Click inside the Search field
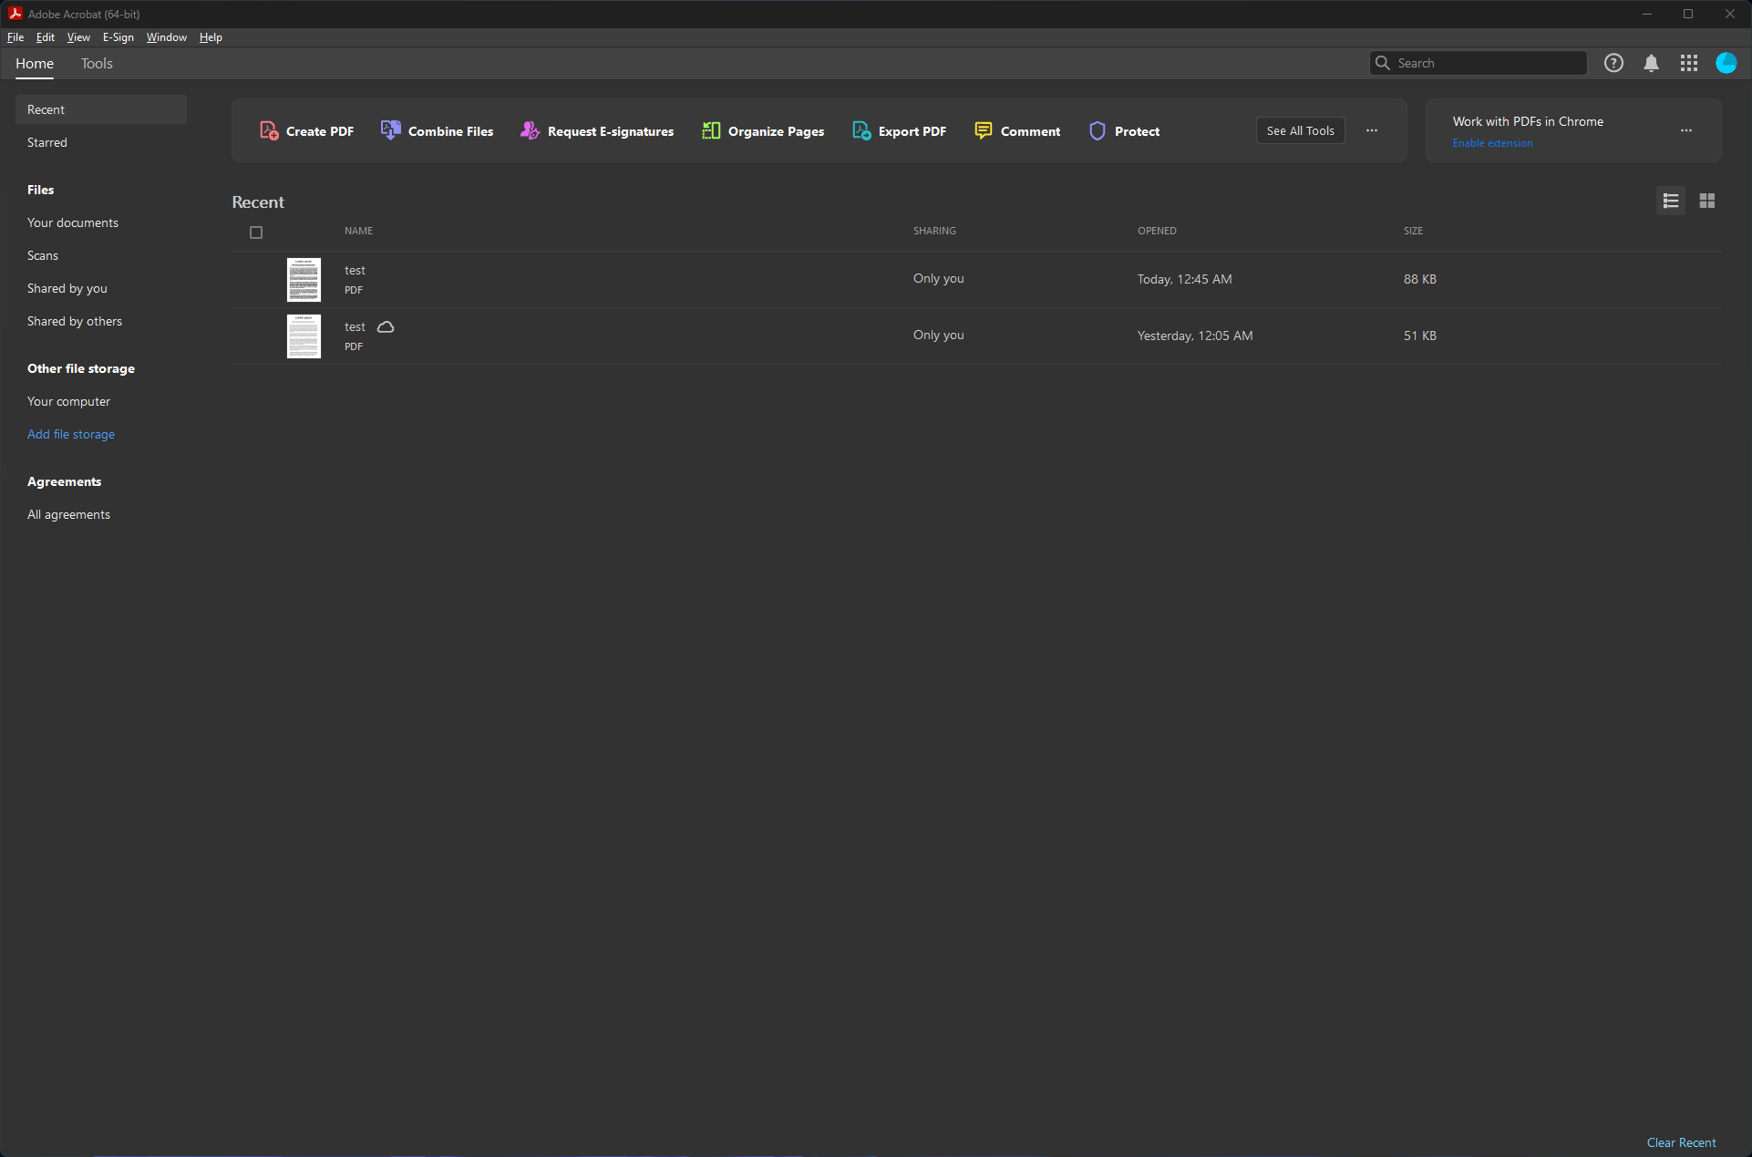Image resolution: width=1752 pixels, height=1157 pixels. [1488, 63]
